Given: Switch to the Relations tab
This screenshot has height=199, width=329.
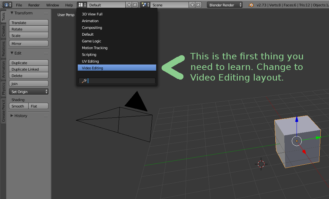Looking at the screenshot, I should tap(3, 49).
